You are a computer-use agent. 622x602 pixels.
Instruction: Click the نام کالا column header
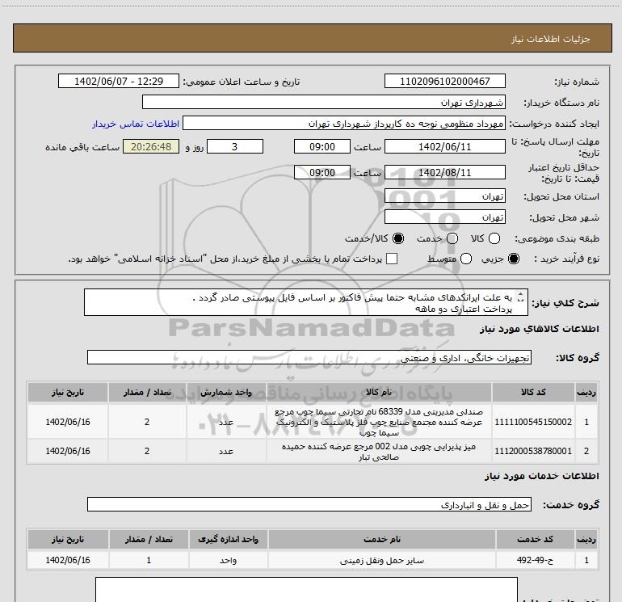coord(379,393)
